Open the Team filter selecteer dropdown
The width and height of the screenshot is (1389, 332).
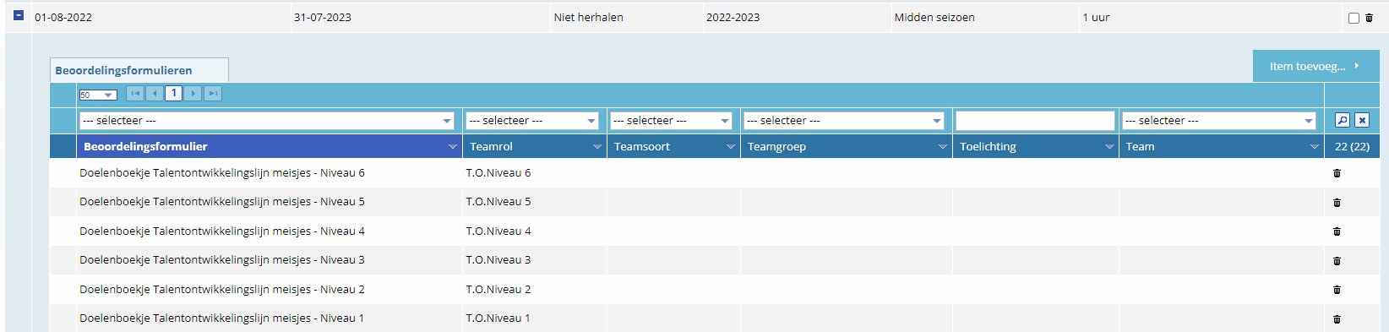click(1219, 121)
